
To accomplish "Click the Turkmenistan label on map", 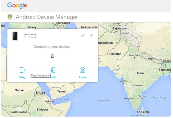I will pyautogui.click(x=90, y=27).
